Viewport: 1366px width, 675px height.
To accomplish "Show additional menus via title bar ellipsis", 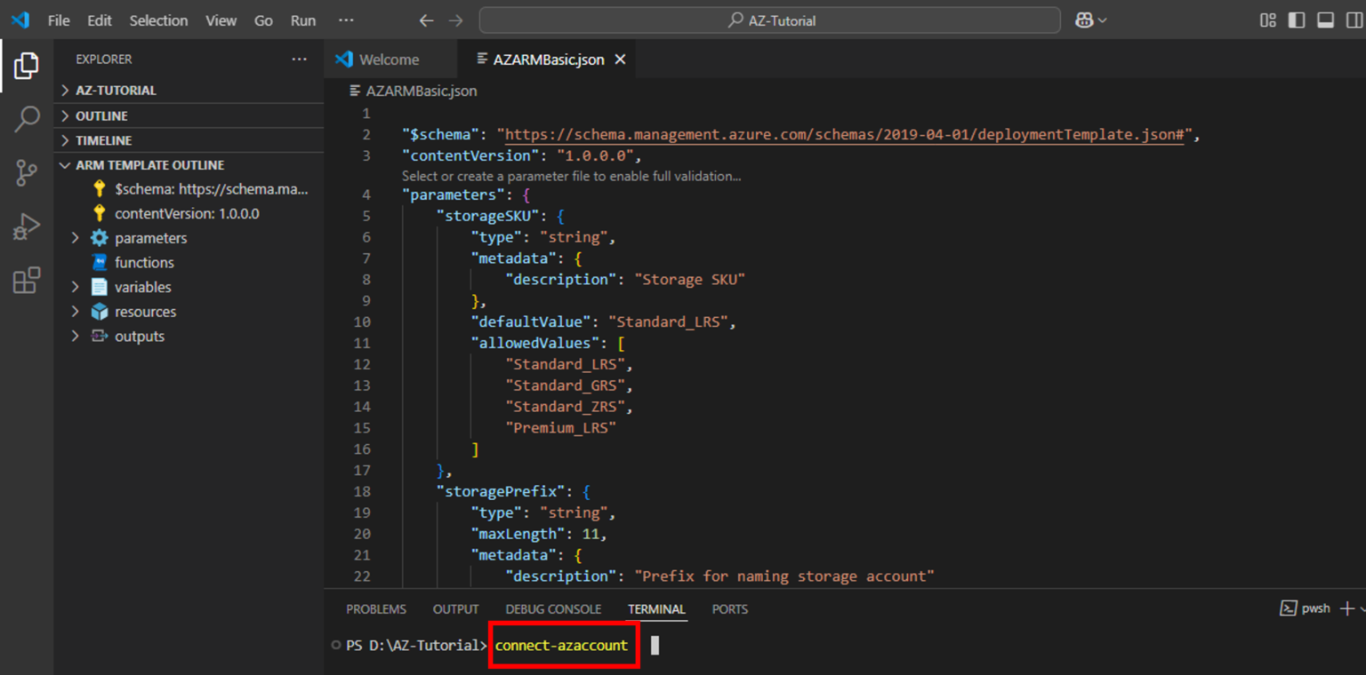I will (346, 20).
